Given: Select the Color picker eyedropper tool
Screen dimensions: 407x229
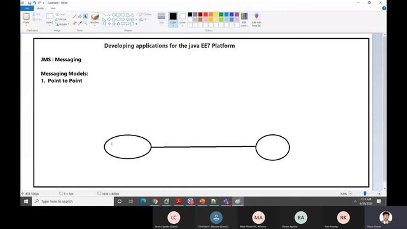Looking at the screenshot, I should (x=80, y=23).
